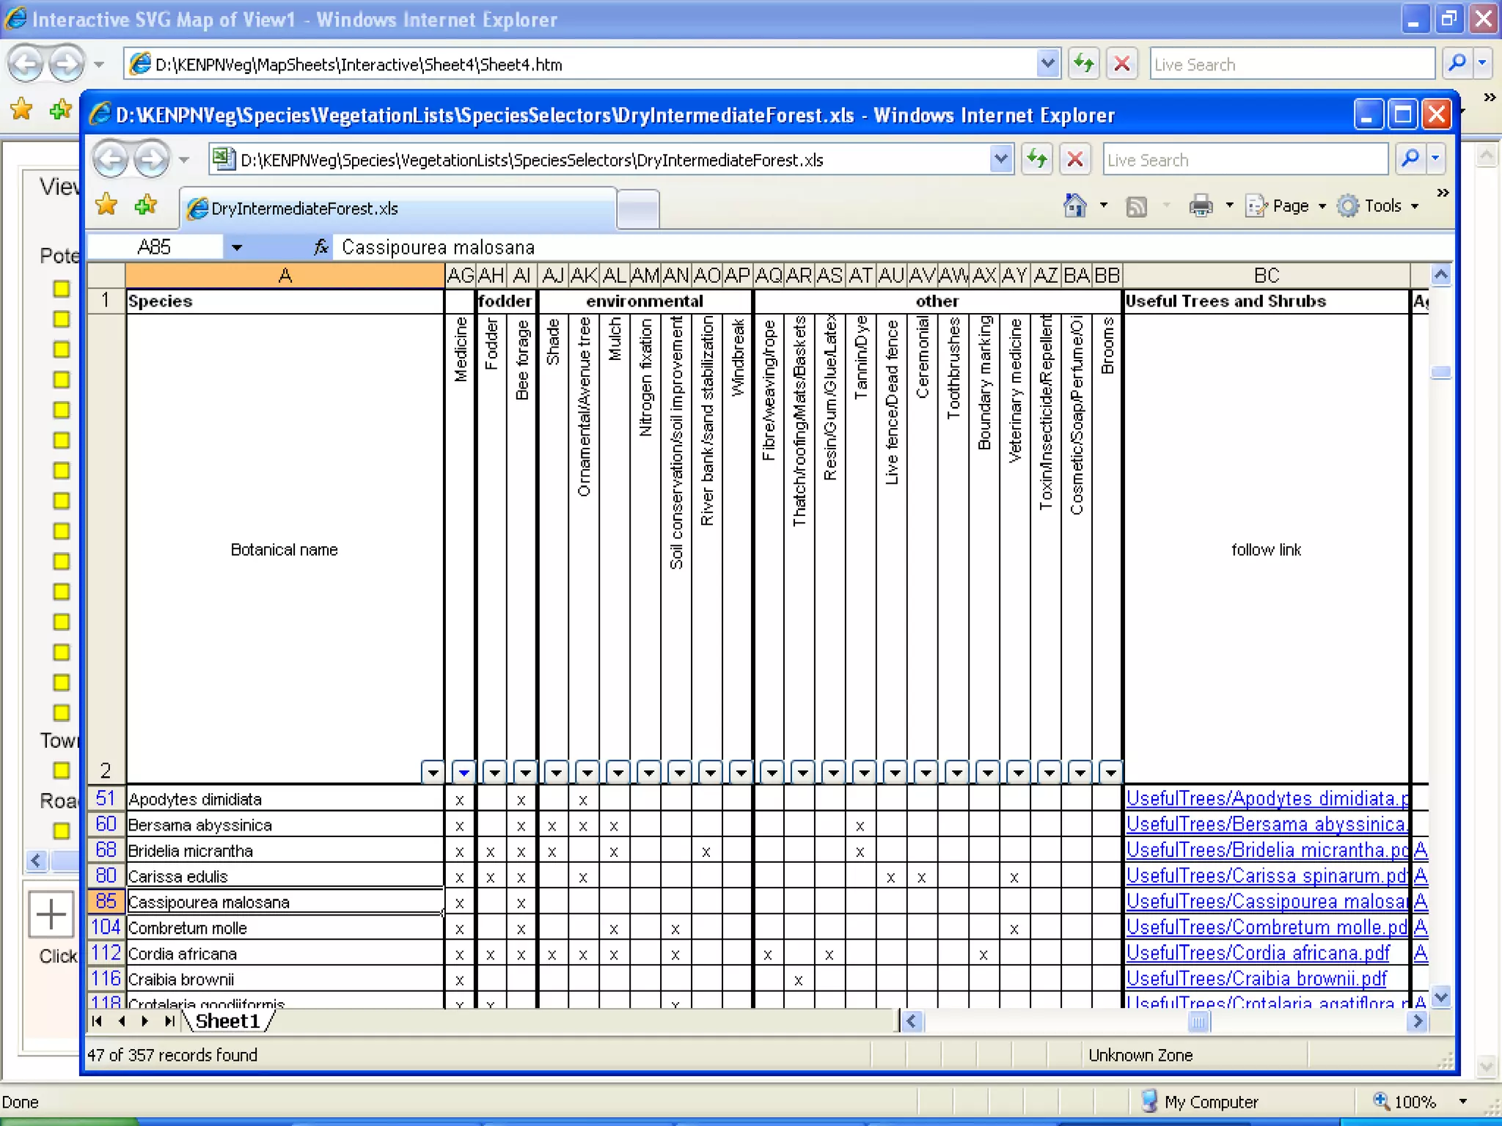Toggle the first yellow layer checkbox

(62, 289)
